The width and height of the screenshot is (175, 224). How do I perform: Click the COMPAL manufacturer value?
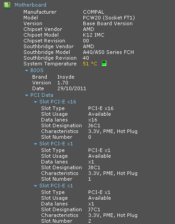(93, 12)
